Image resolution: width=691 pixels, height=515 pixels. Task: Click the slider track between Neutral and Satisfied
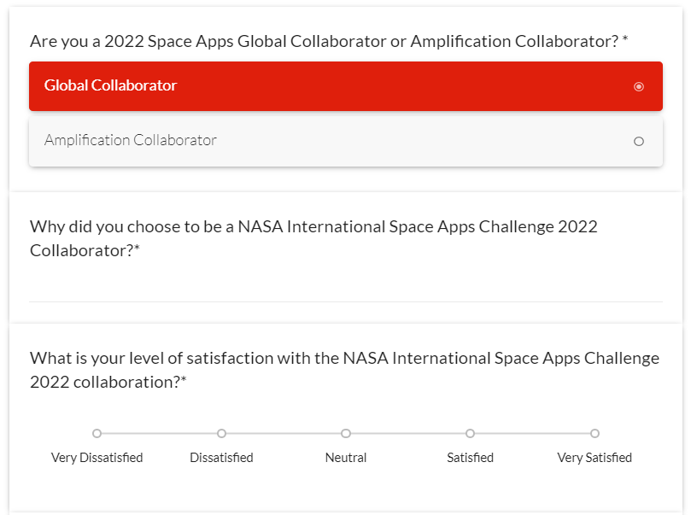(408, 434)
